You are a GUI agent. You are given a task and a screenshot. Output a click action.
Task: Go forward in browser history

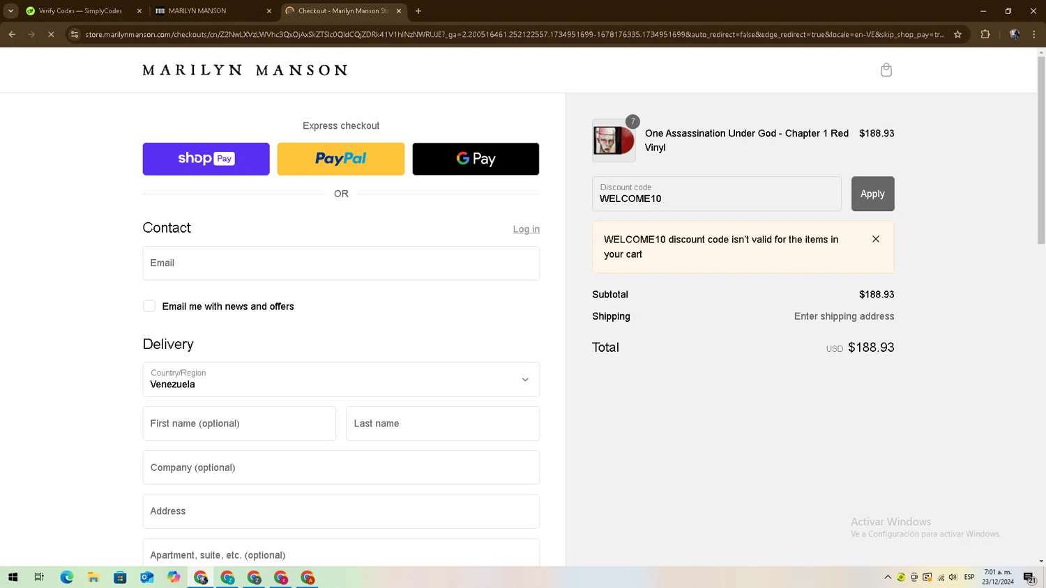click(x=31, y=34)
